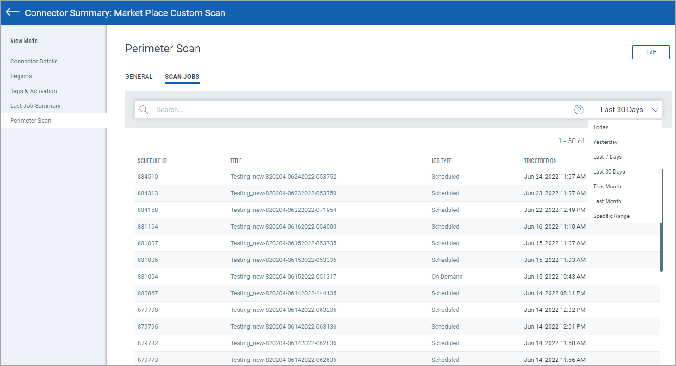
Task: Click the back arrow in header
Action: click(13, 12)
